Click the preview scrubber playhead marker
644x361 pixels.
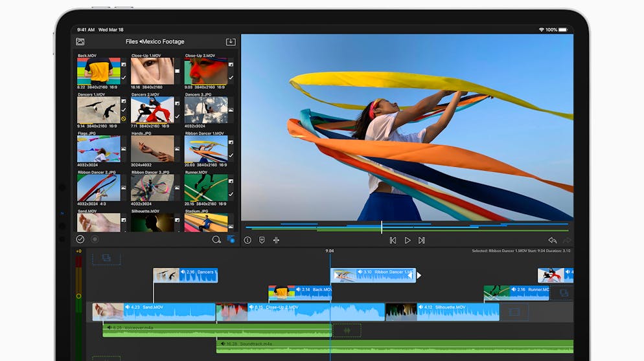click(x=382, y=227)
